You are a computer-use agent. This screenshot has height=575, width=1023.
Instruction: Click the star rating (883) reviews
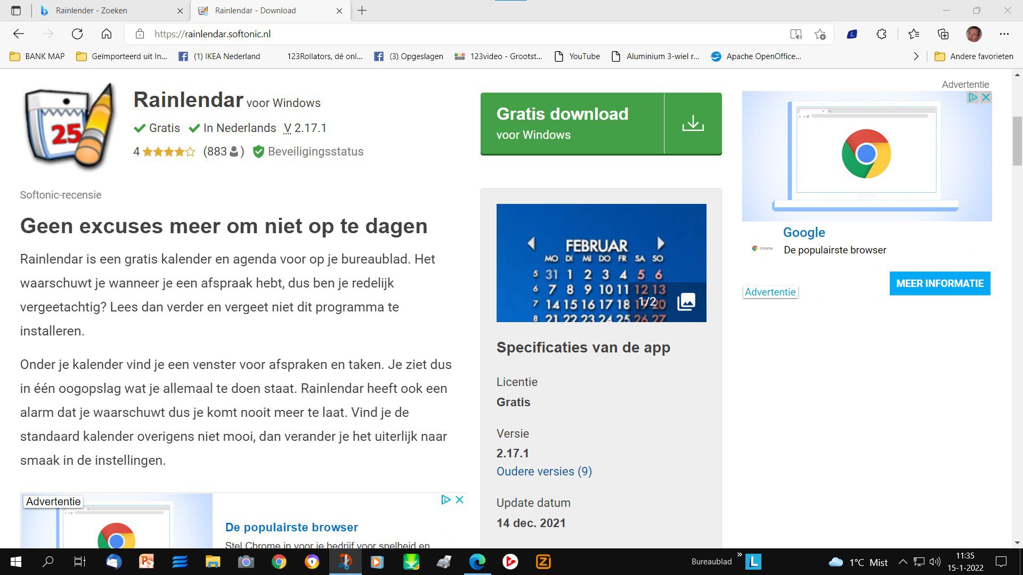click(x=189, y=152)
